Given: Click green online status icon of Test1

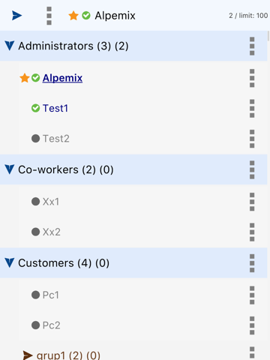Looking at the screenshot, I should point(35,108).
